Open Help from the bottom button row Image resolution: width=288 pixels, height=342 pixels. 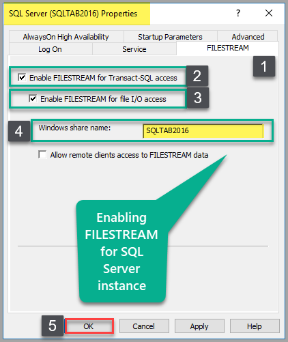pos(255,326)
